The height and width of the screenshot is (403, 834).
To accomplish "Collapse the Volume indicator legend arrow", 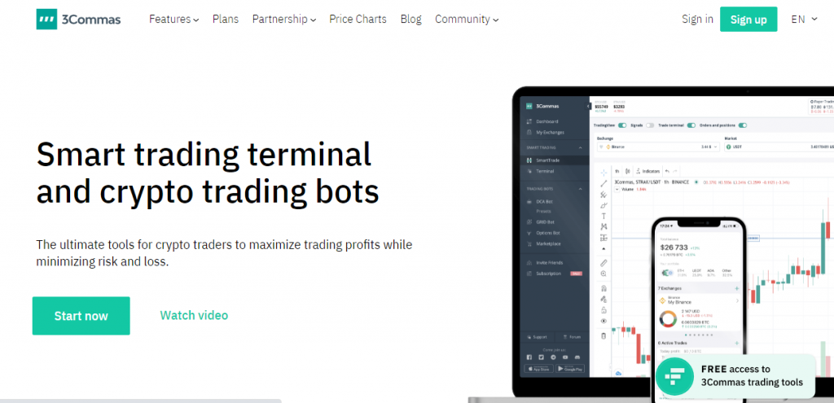I will point(617,189).
